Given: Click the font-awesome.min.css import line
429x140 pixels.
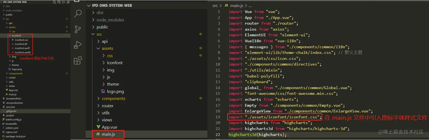Looking at the screenshot, I should (283, 94).
